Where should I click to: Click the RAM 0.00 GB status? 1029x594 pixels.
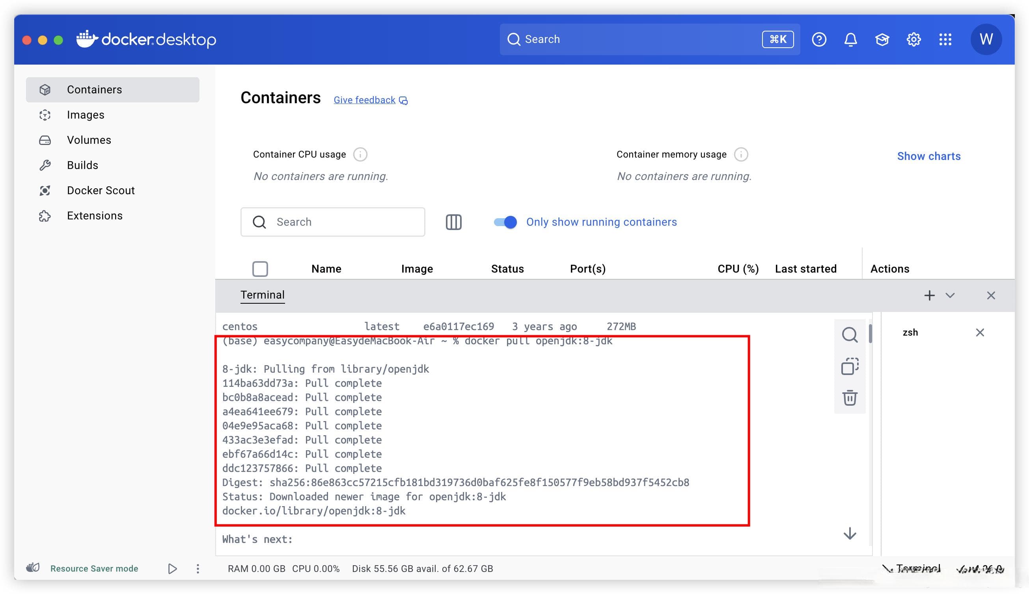pyautogui.click(x=256, y=568)
